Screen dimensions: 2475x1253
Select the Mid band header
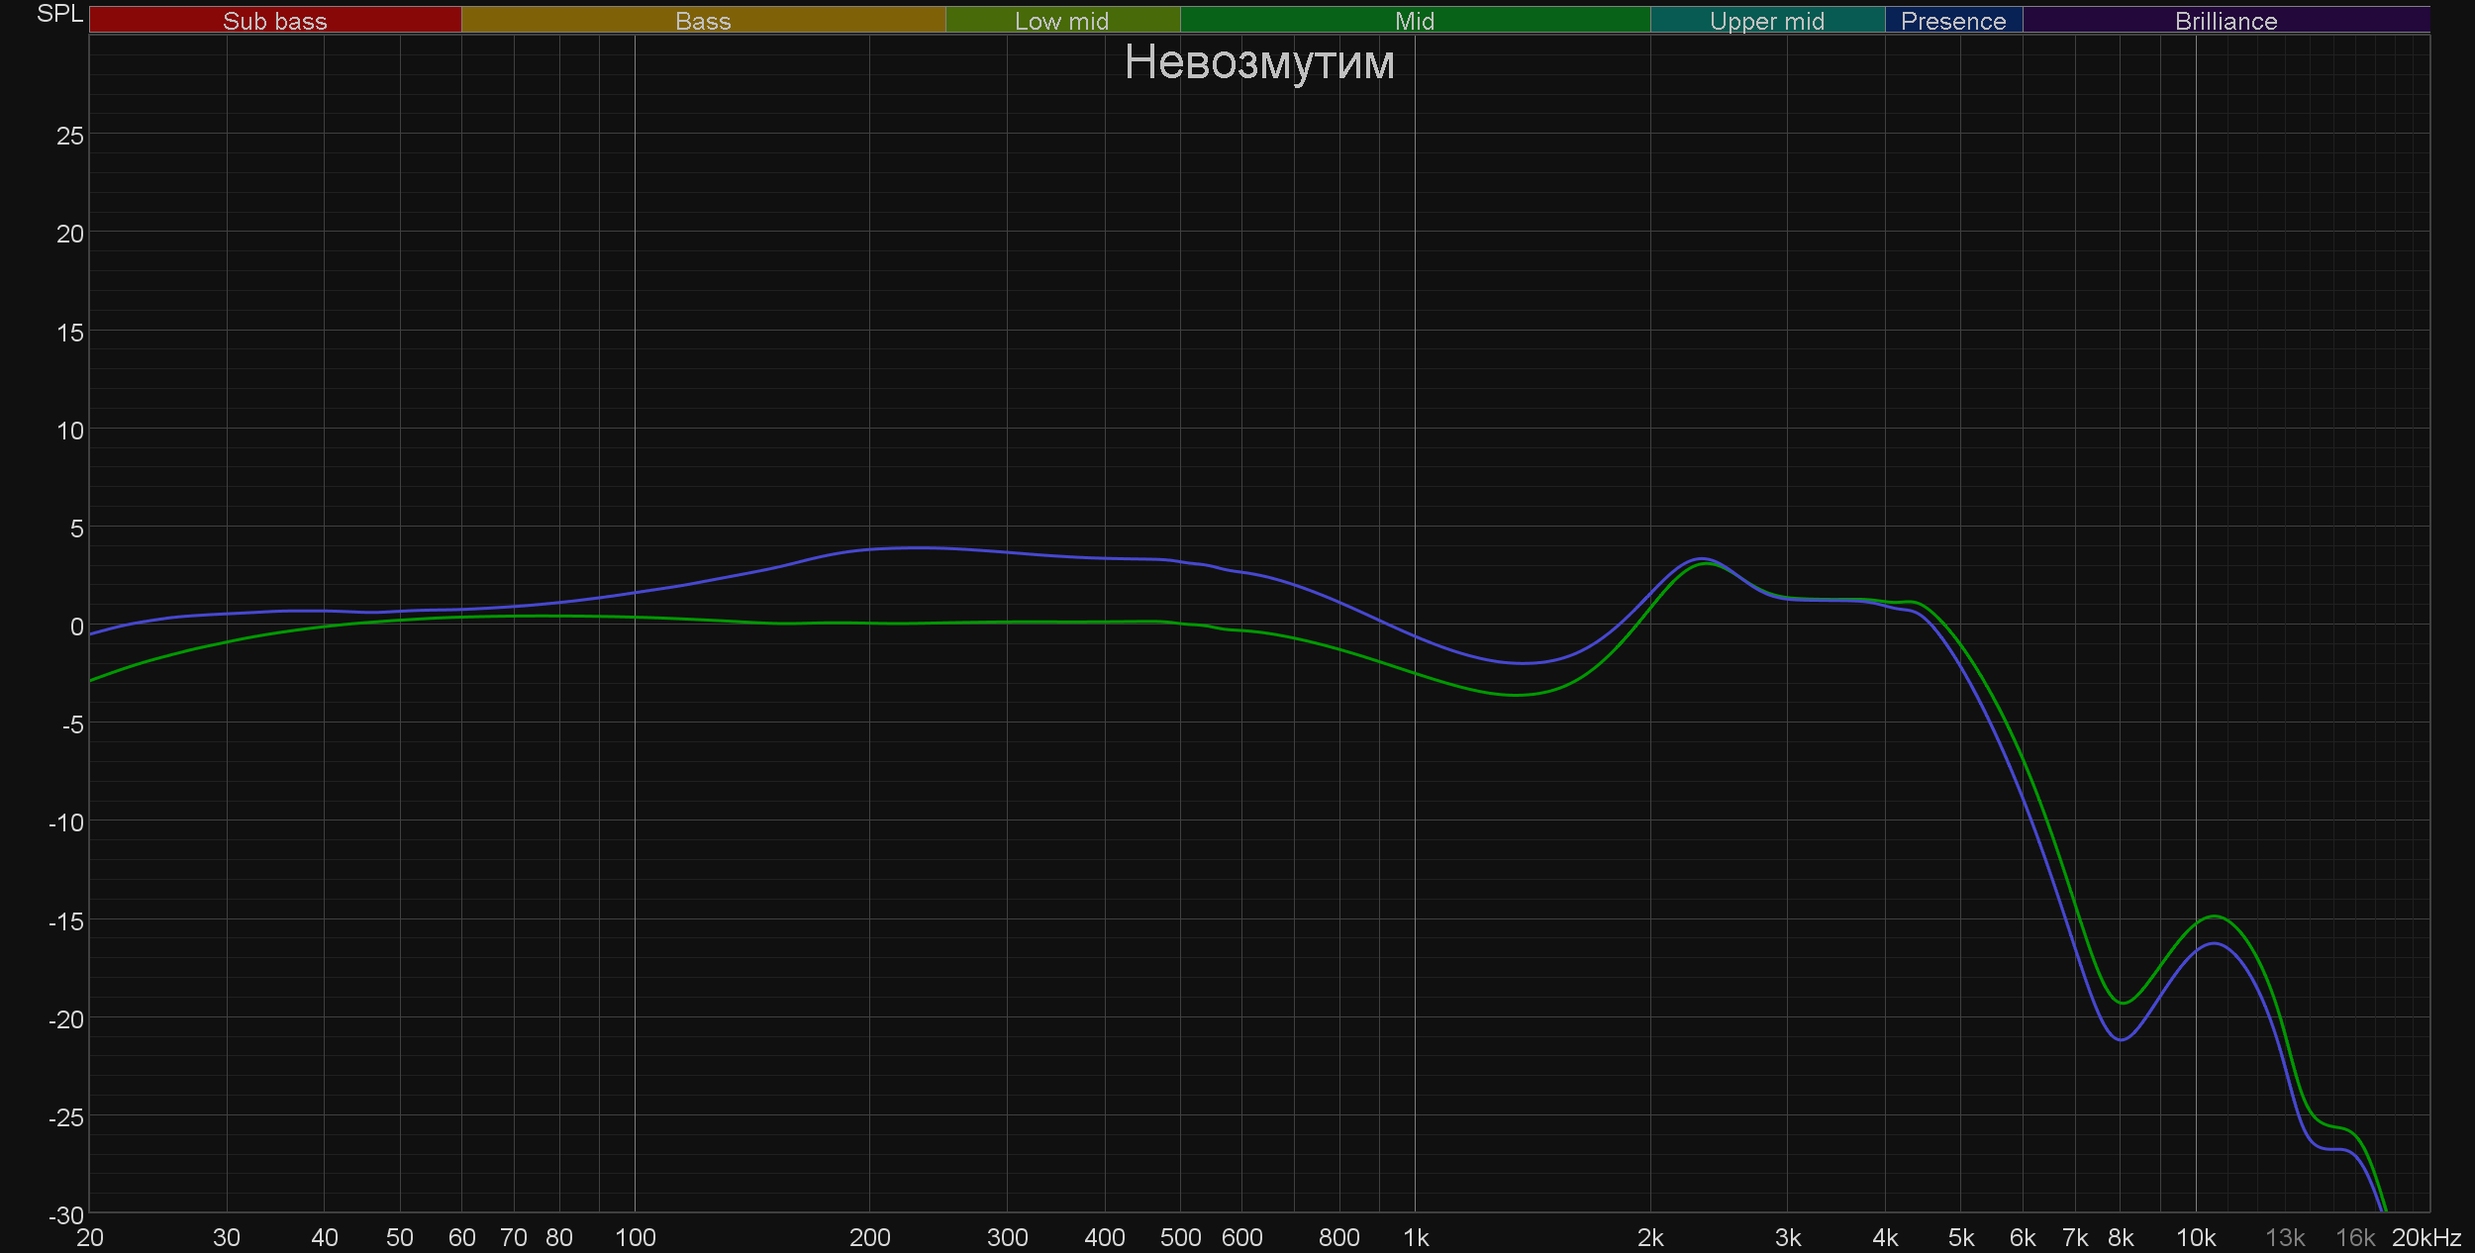[x=1414, y=21]
